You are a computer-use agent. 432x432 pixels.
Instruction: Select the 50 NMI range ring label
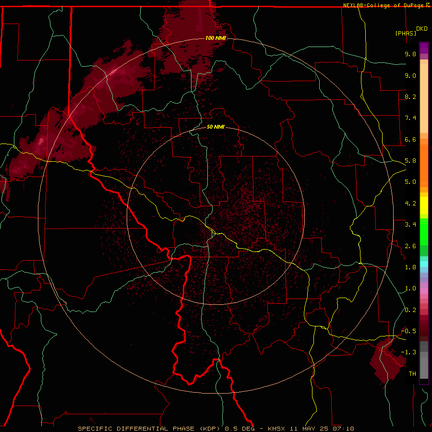[216, 127]
